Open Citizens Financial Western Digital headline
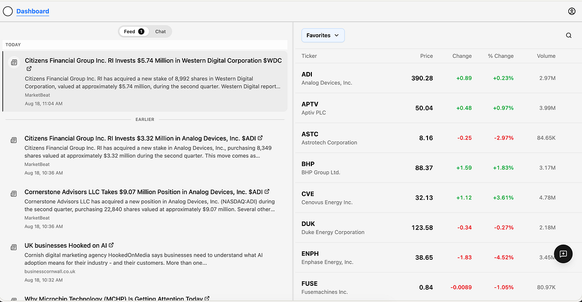582x302 pixels. pyautogui.click(x=153, y=60)
